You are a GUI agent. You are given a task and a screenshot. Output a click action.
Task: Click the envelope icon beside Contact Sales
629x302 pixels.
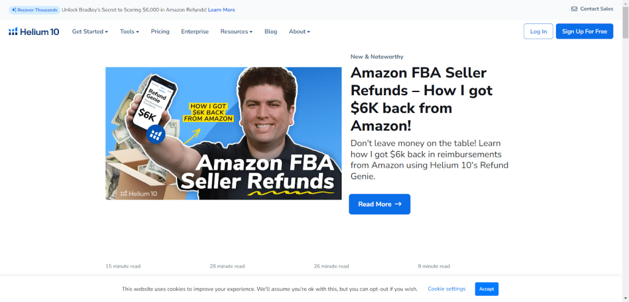pyautogui.click(x=574, y=9)
